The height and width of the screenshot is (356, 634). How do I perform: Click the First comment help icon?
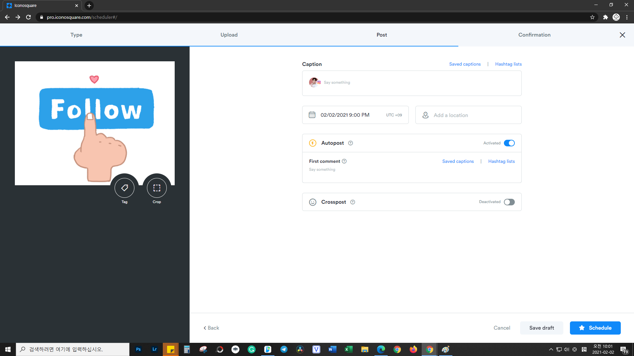(x=344, y=161)
